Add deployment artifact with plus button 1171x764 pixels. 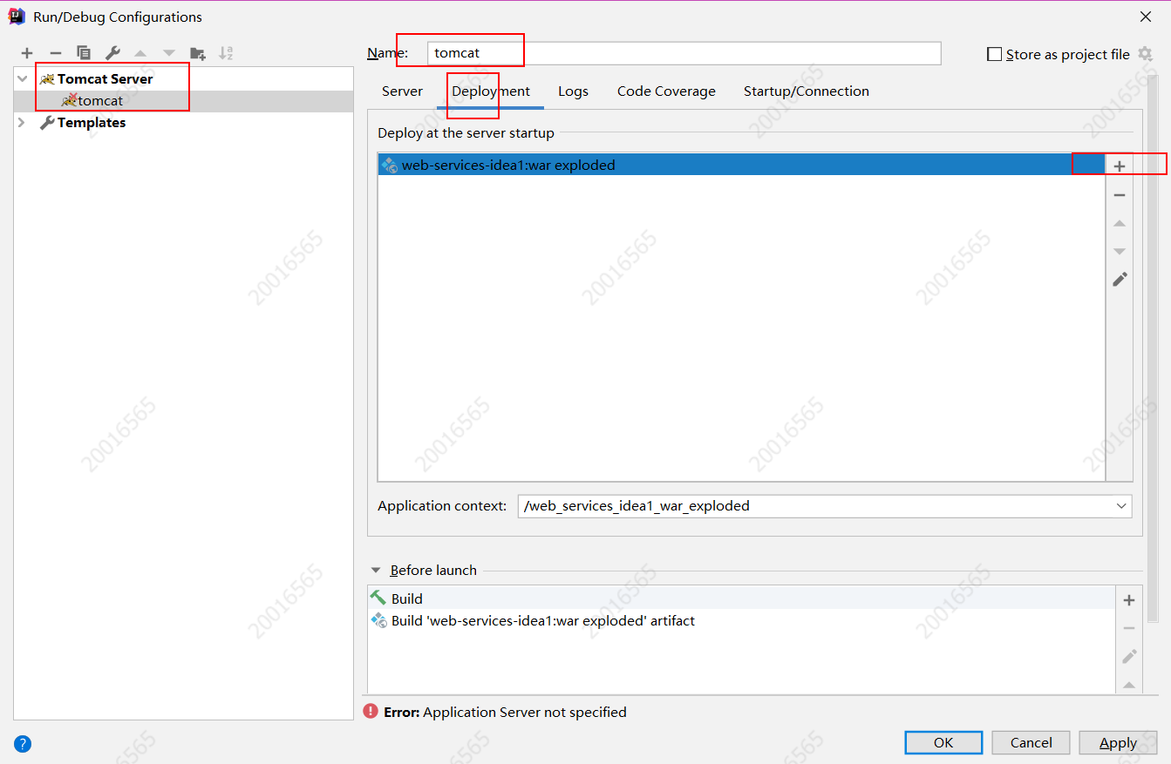[x=1120, y=166]
